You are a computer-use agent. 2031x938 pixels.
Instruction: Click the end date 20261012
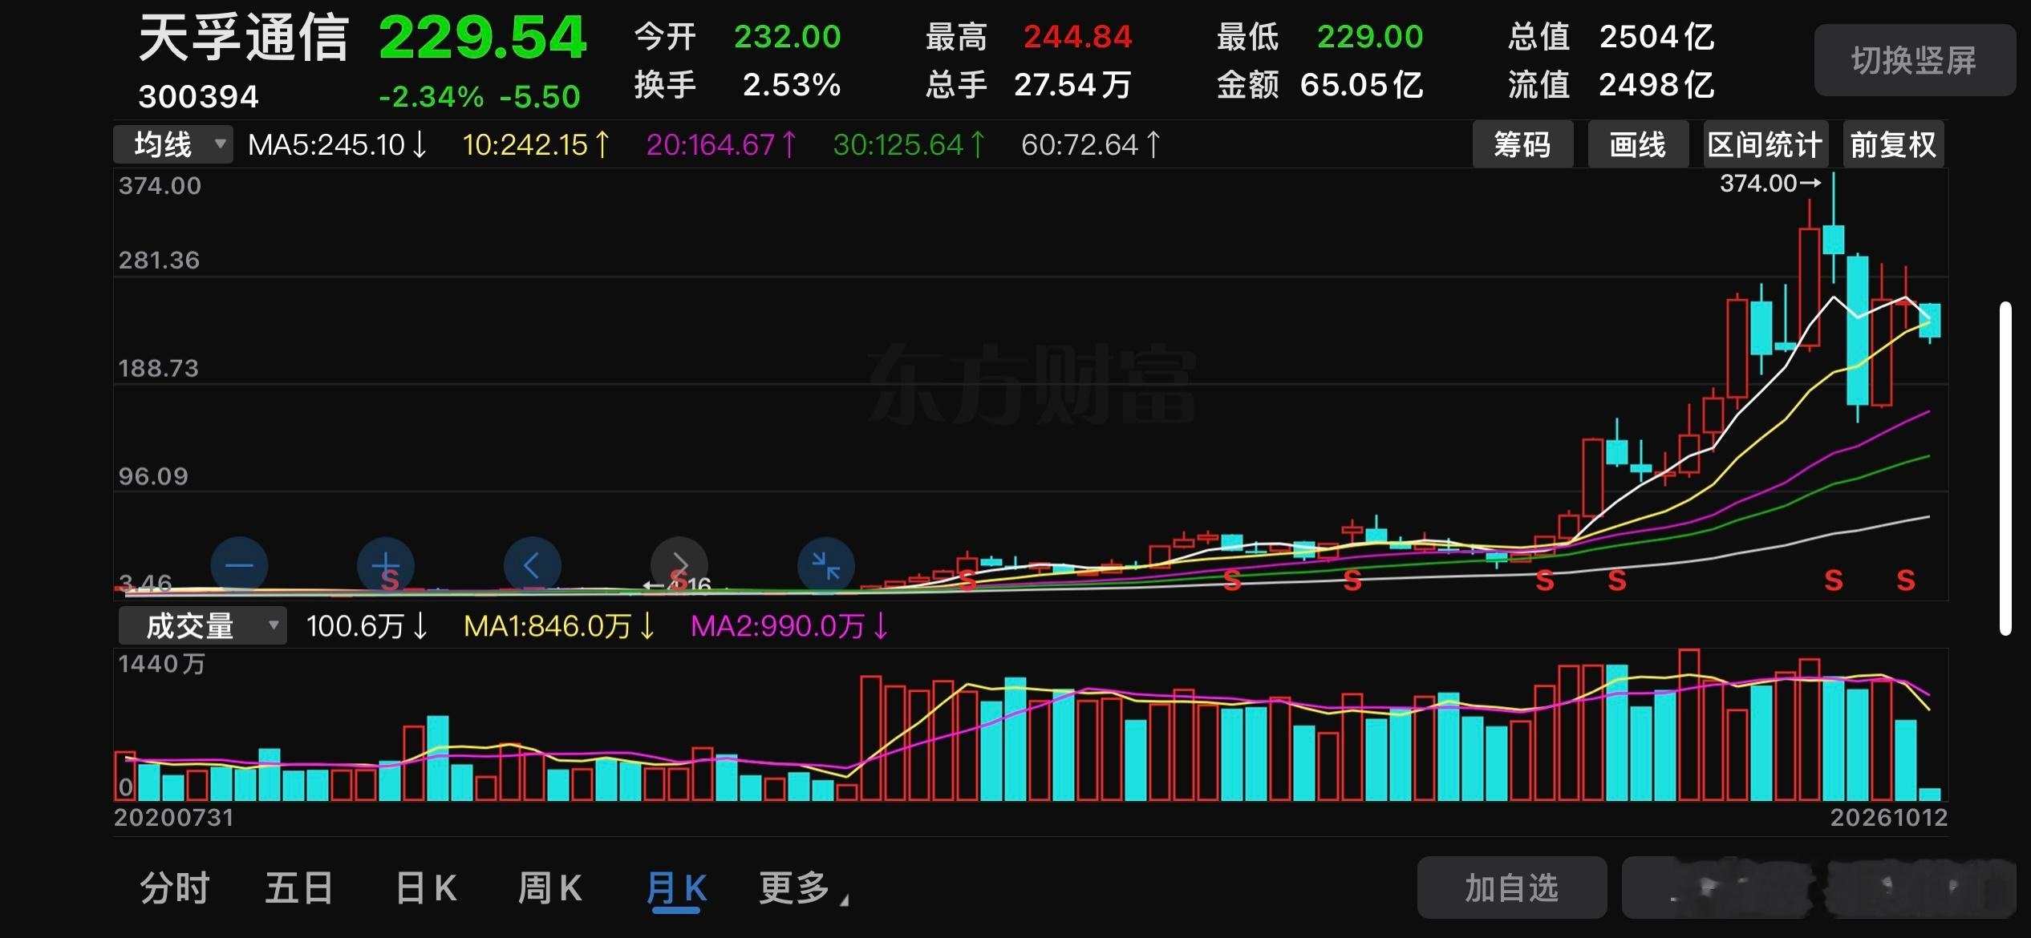[1888, 818]
